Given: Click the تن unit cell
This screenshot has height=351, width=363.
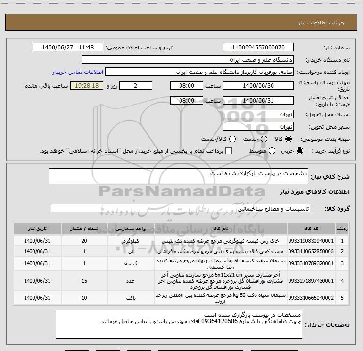Looking at the screenshot, I should (131, 251).
